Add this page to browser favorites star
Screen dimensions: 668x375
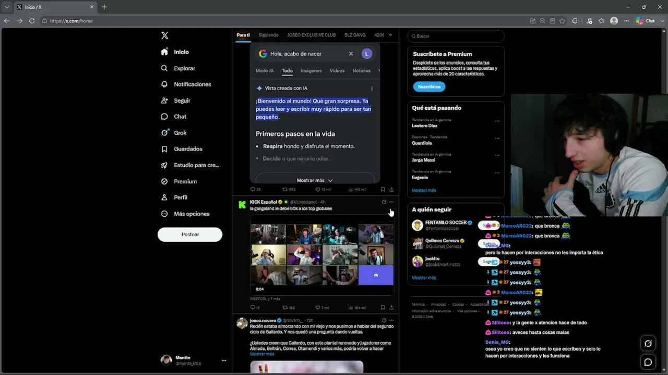click(562, 21)
